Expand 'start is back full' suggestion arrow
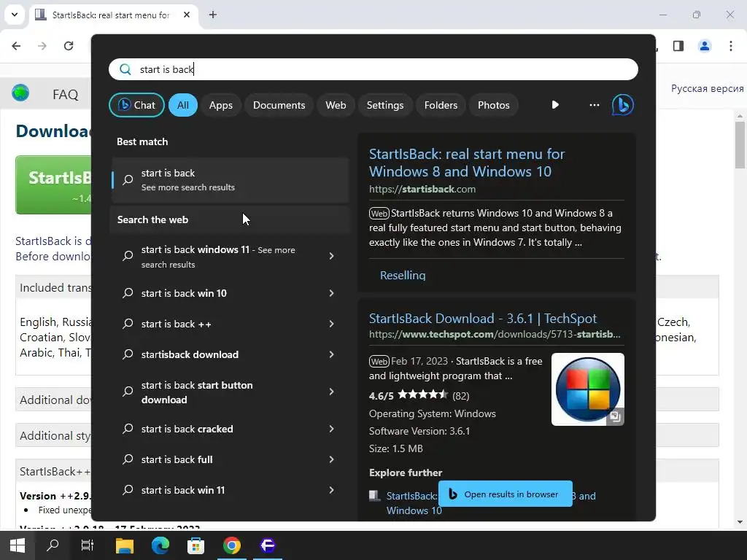 [x=332, y=459]
